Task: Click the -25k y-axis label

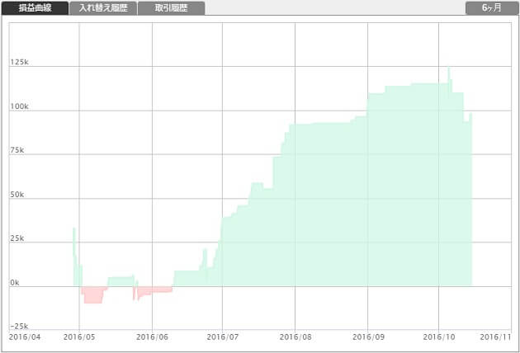Action: click(x=19, y=327)
